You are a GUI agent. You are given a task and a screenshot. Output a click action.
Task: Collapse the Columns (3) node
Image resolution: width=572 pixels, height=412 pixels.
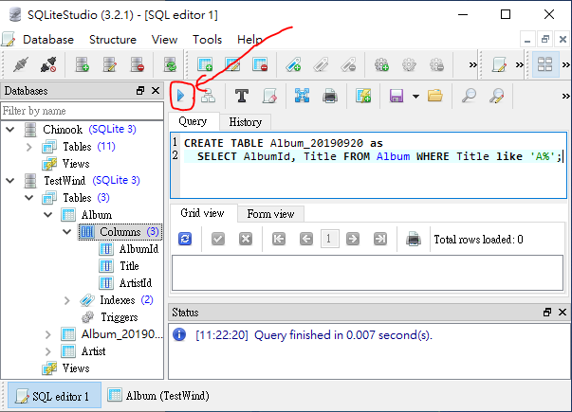click(67, 232)
